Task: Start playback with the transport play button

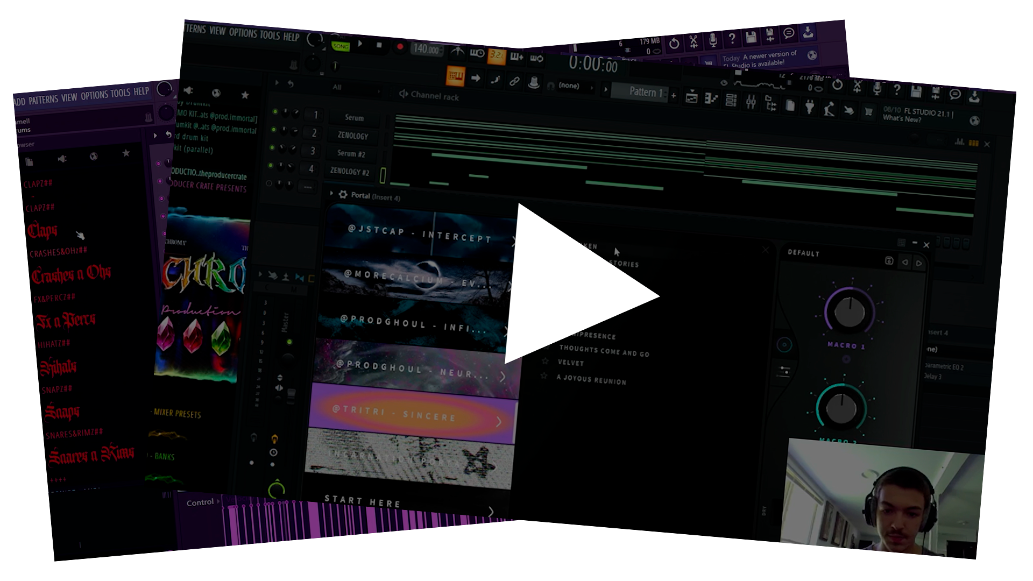Action: pyautogui.click(x=360, y=44)
